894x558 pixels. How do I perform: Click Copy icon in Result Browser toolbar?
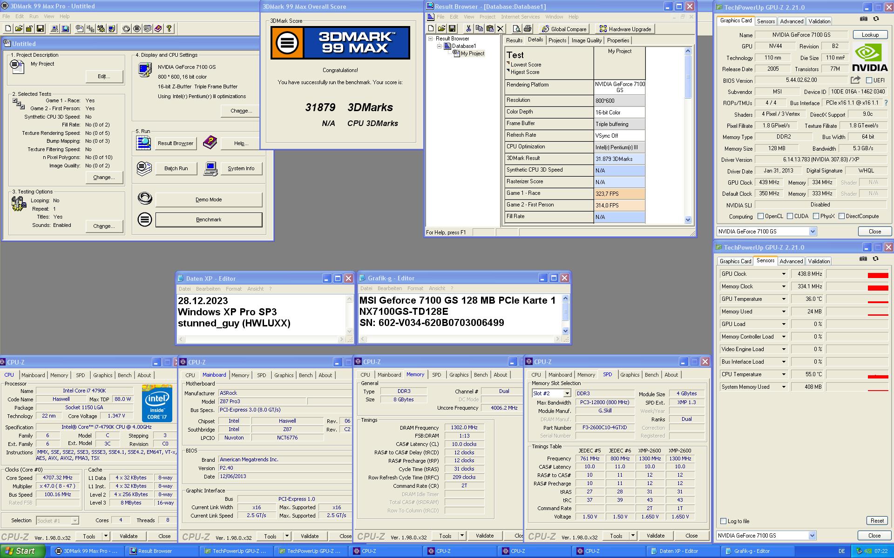tap(479, 29)
